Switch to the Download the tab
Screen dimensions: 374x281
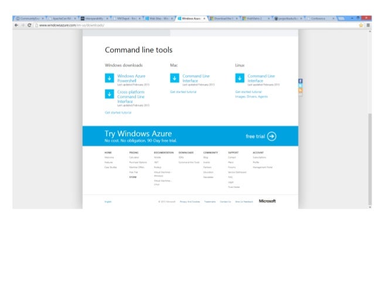[224, 18]
